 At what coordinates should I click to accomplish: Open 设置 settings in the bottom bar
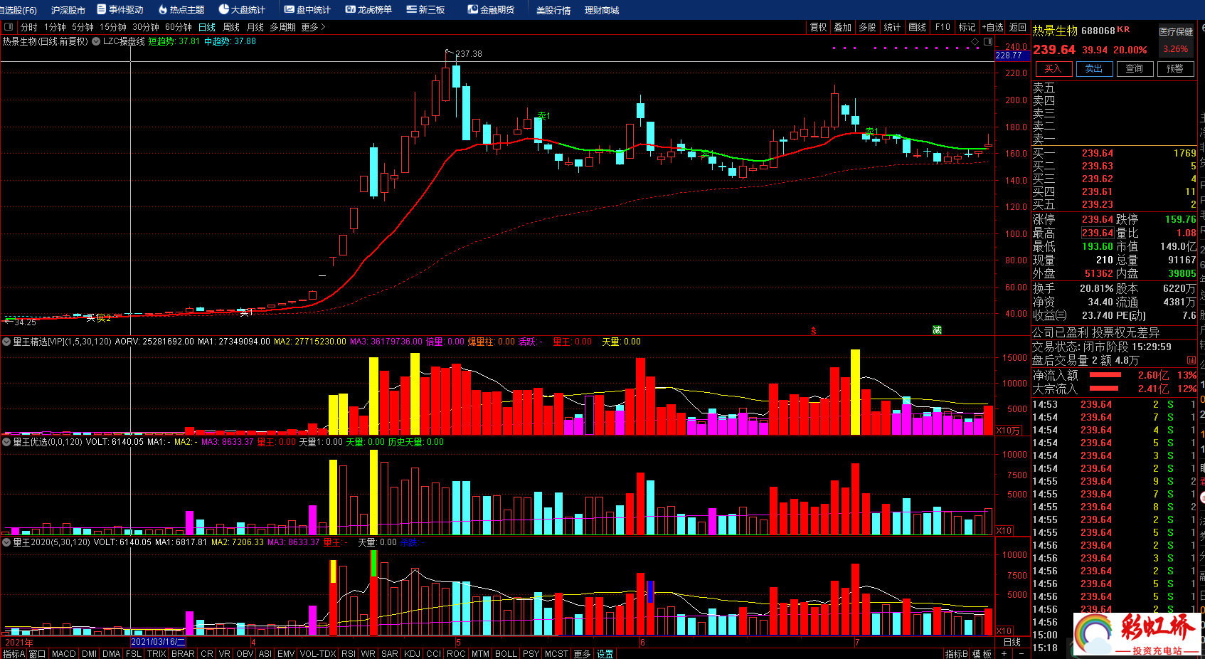(x=605, y=654)
